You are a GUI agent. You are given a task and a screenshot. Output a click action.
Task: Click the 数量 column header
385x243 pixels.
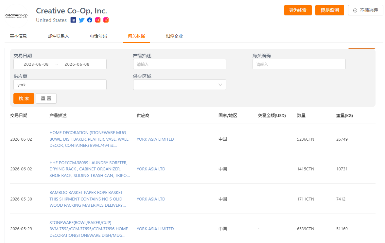(301, 115)
